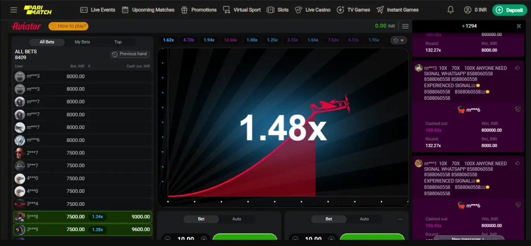The image size is (531, 246).
Task: Switch second bet panel to Auto
Action: (x=364, y=219)
